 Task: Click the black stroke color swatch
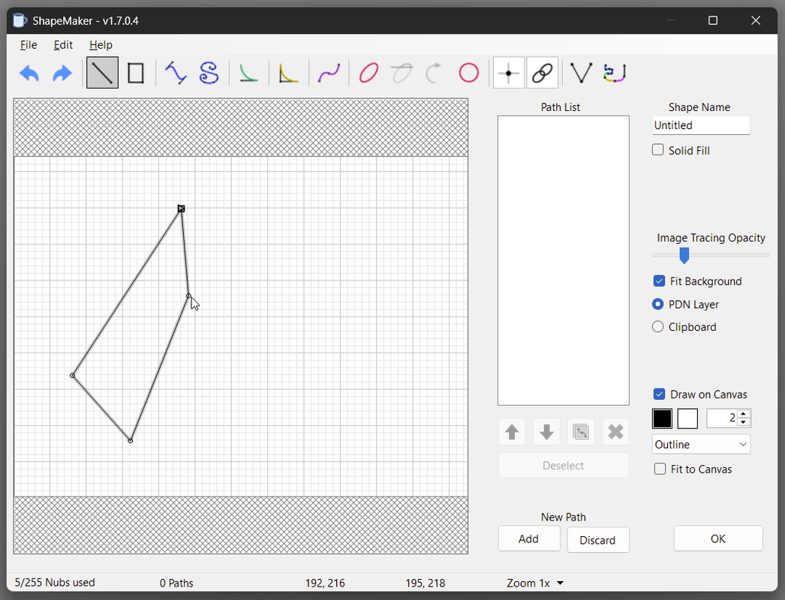(x=662, y=418)
